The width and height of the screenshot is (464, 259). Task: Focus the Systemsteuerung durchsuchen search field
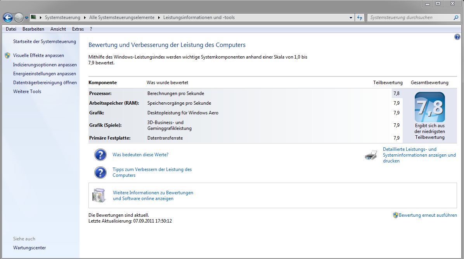pos(410,17)
